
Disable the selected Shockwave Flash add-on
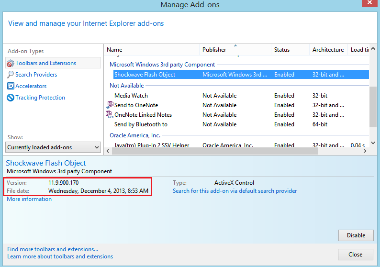coord(356,235)
